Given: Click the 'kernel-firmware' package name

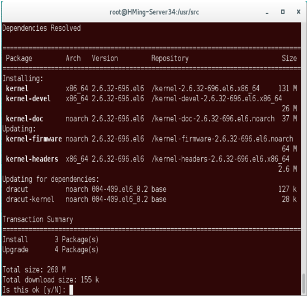Looking at the screenshot, I should [x=34, y=139].
